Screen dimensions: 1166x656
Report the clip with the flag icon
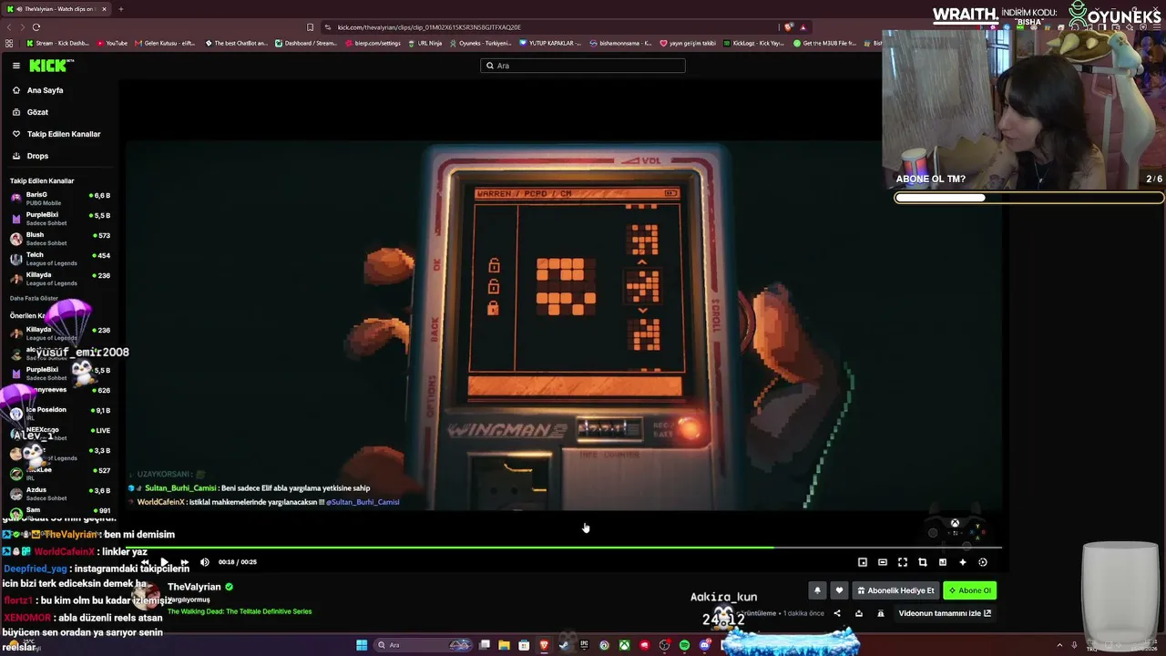point(880,613)
